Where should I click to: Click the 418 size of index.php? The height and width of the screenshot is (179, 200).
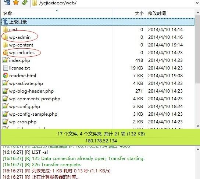pyautogui.click(x=139, y=60)
